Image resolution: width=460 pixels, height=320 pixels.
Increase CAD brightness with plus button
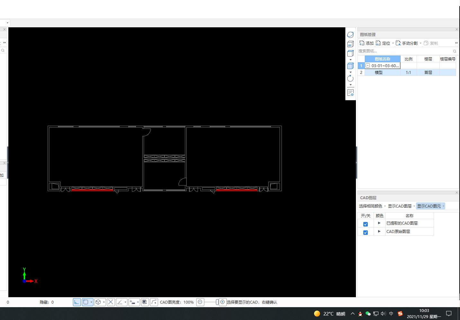click(222, 302)
